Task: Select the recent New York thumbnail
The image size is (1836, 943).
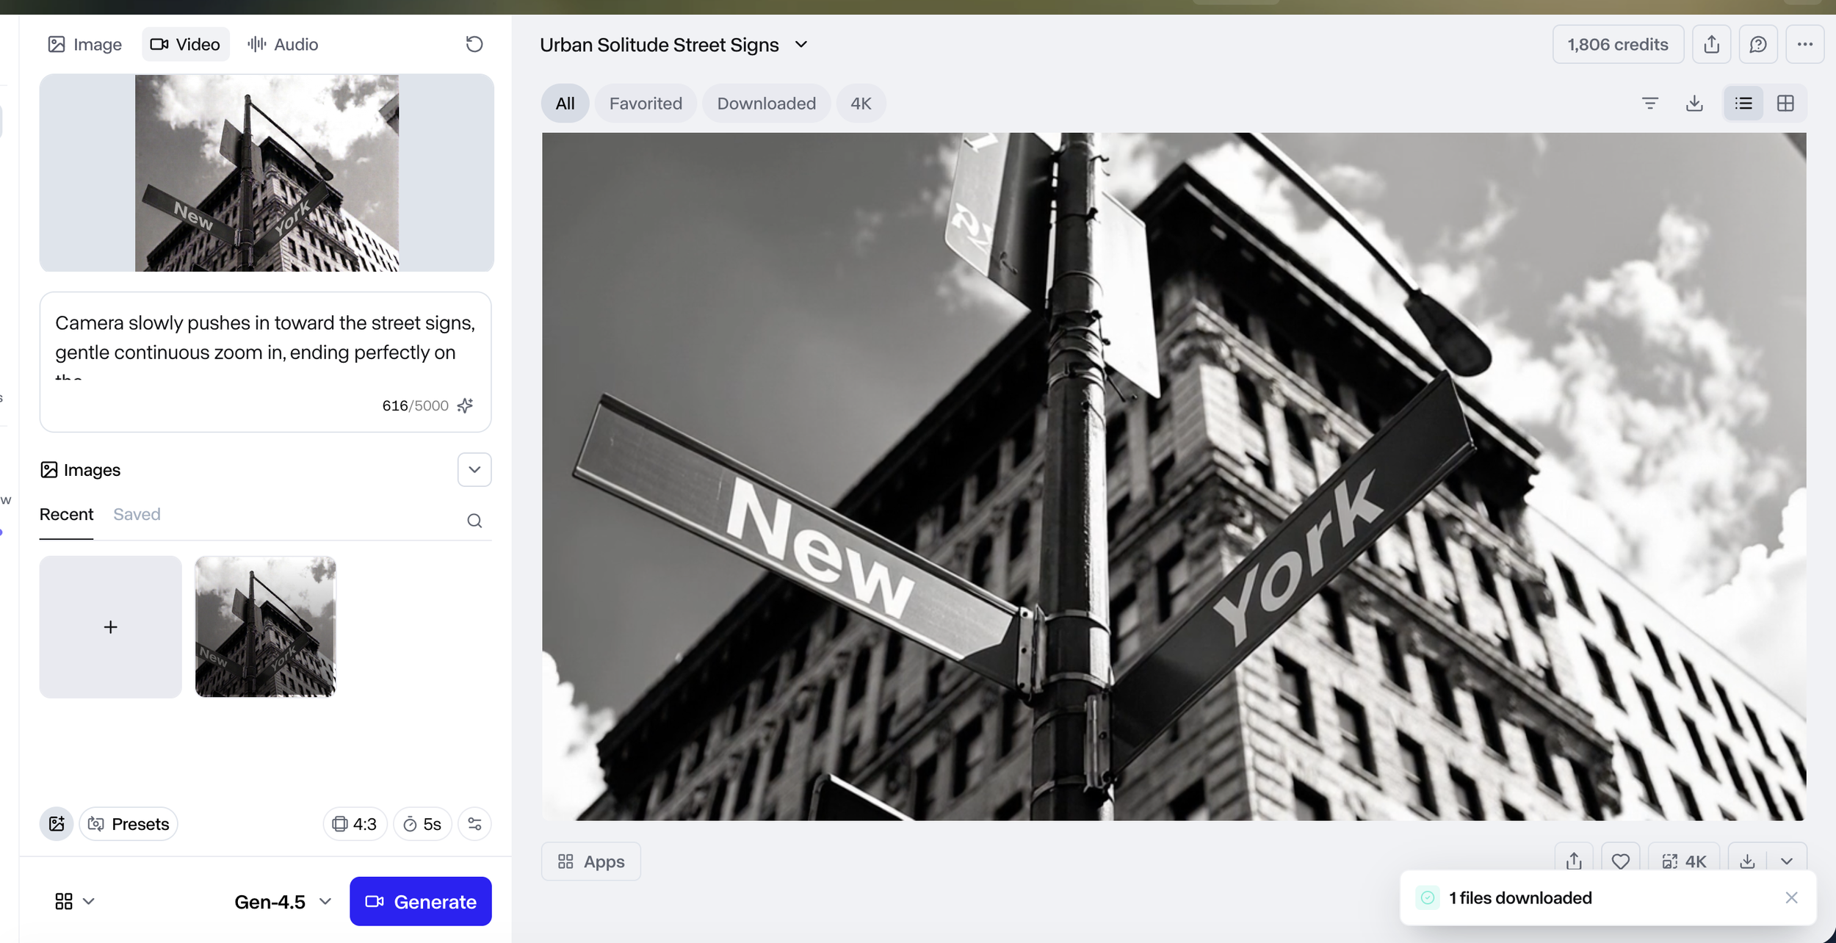Action: click(x=265, y=626)
